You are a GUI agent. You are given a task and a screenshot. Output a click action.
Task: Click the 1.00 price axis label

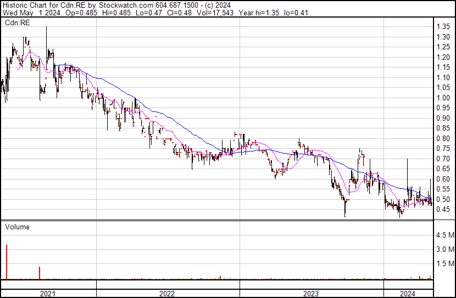click(x=443, y=98)
